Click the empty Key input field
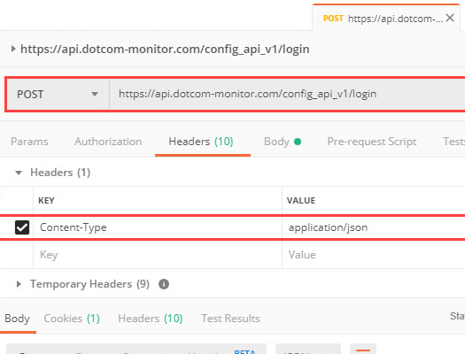The height and width of the screenshot is (354, 465). tap(158, 255)
